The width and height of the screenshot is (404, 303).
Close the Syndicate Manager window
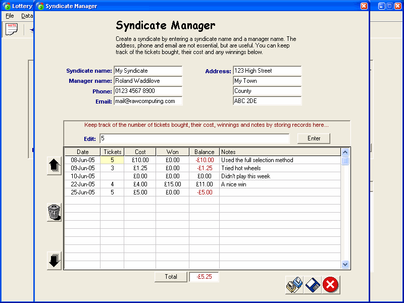point(364,6)
